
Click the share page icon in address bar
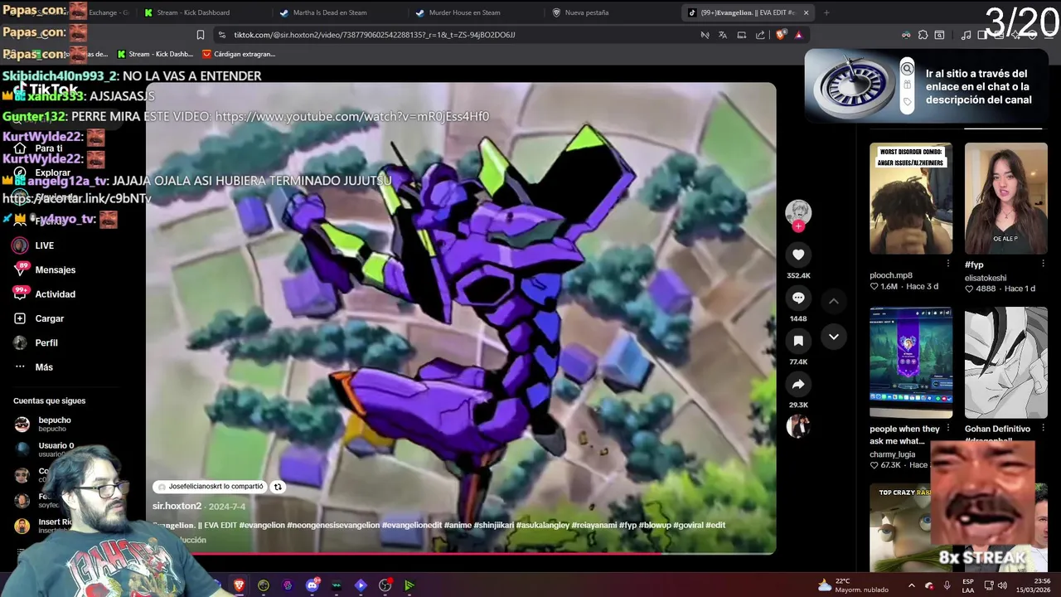[x=760, y=35]
